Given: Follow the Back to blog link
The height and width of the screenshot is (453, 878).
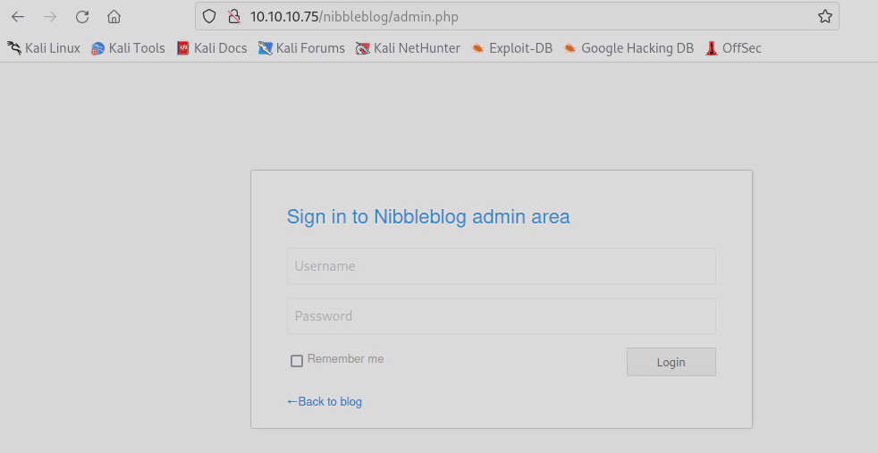Looking at the screenshot, I should (x=325, y=402).
